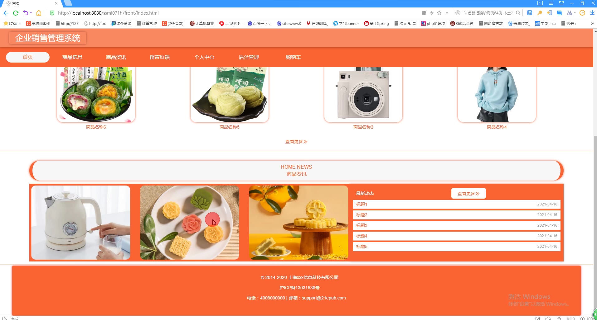Expand the bookmarks overflow chevron
Image resolution: width=597 pixels, height=320 pixels.
click(x=592, y=23)
